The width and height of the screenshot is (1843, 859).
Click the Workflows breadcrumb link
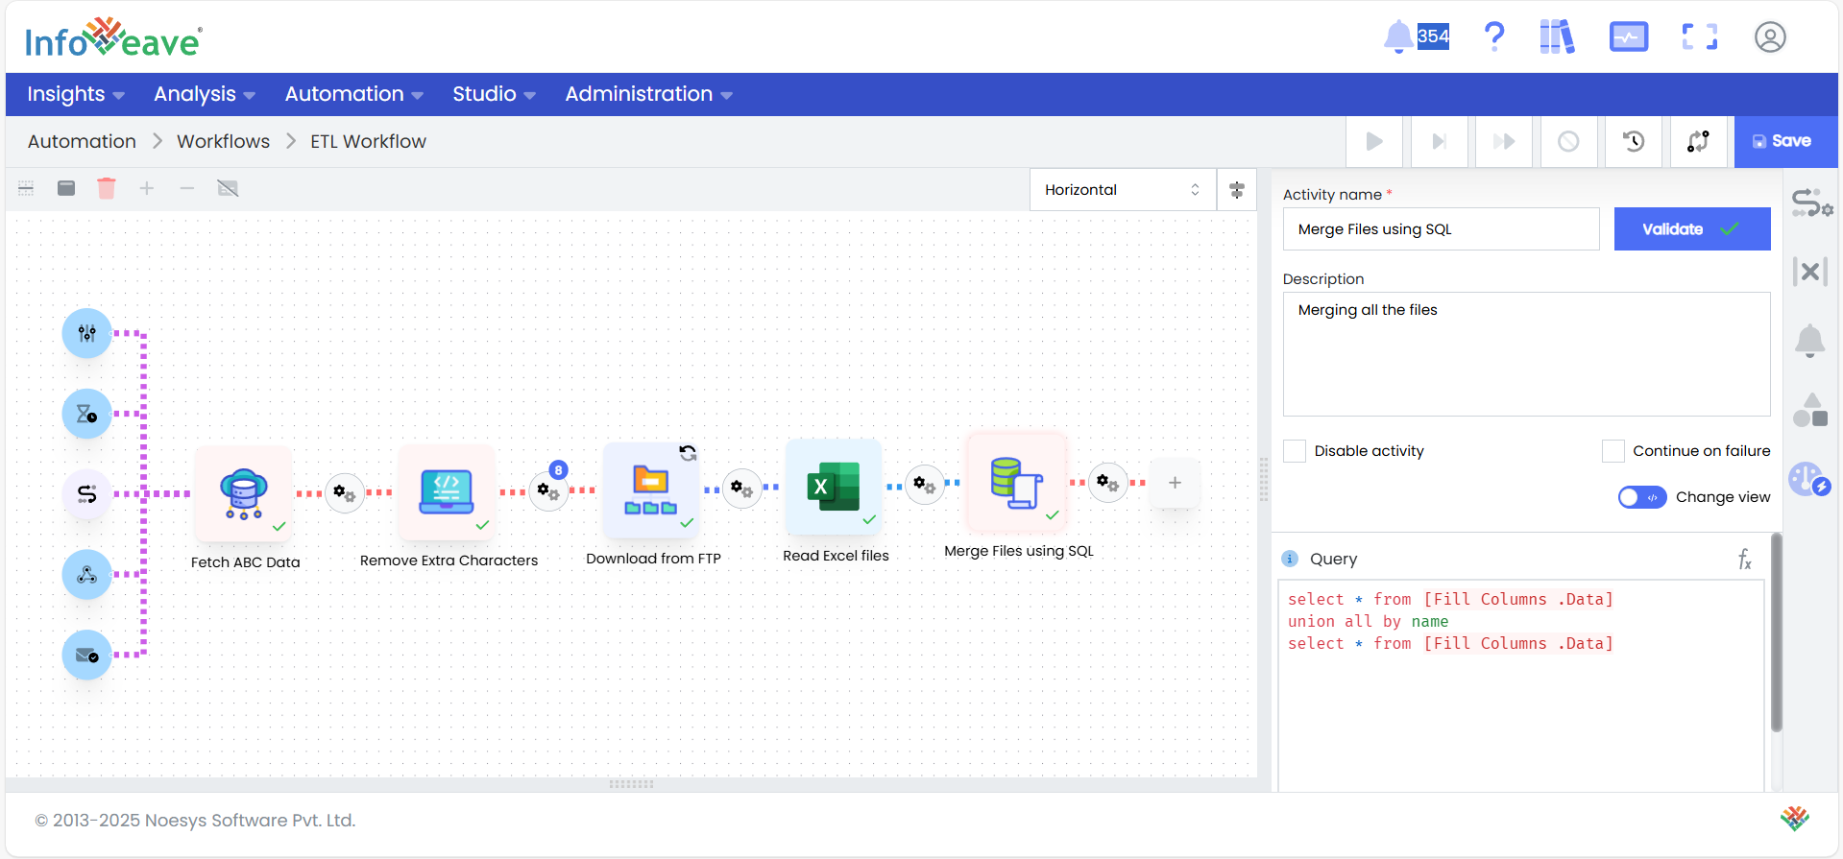[223, 142]
